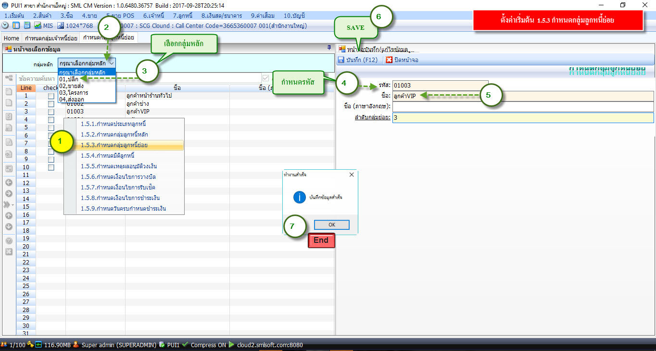Click the ลำดับกลุ่มย่อย field containing 3

click(x=523, y=117)
